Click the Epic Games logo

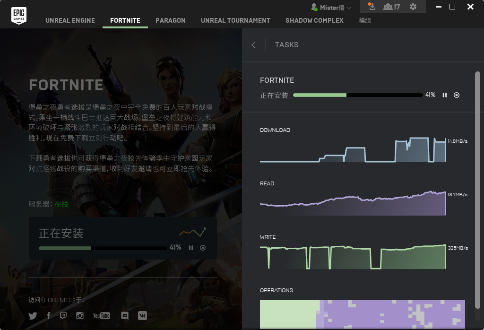click(x=19, y=16)
